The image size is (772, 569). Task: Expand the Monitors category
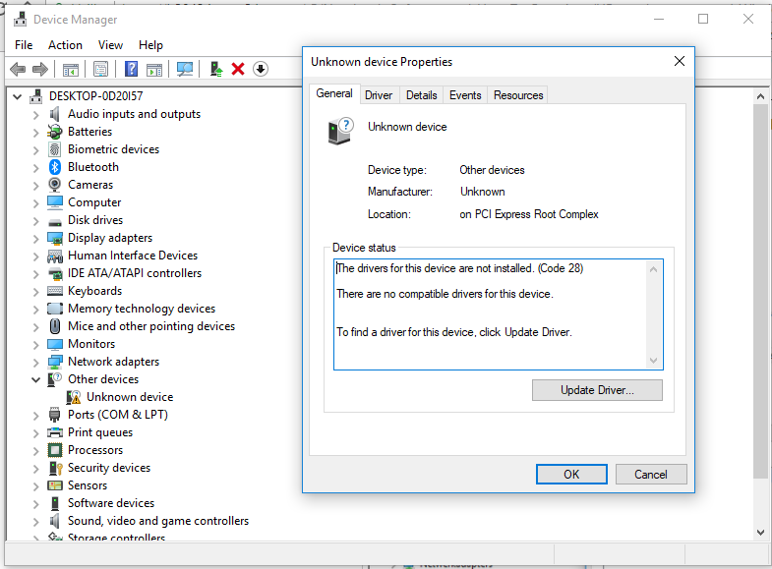point(35,345)
